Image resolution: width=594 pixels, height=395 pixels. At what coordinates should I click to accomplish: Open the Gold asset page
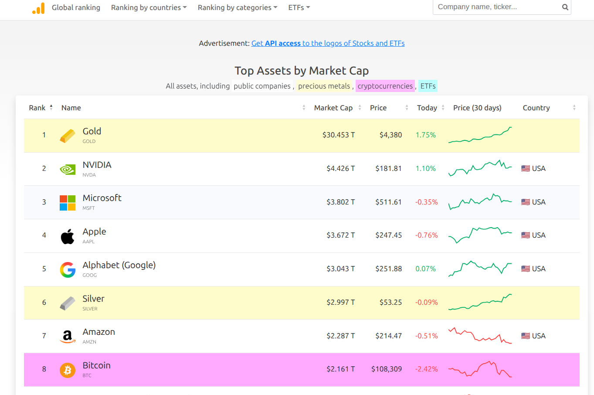92,131
